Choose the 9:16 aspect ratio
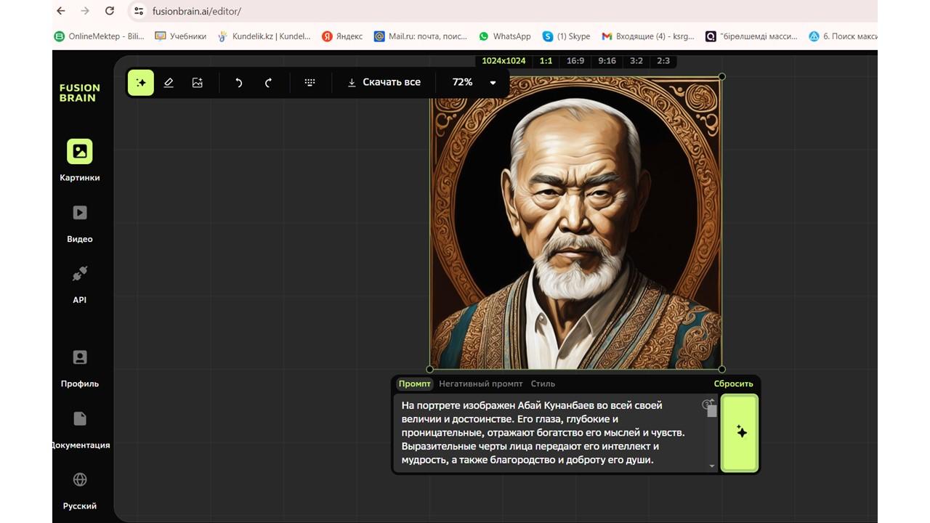 606,61
